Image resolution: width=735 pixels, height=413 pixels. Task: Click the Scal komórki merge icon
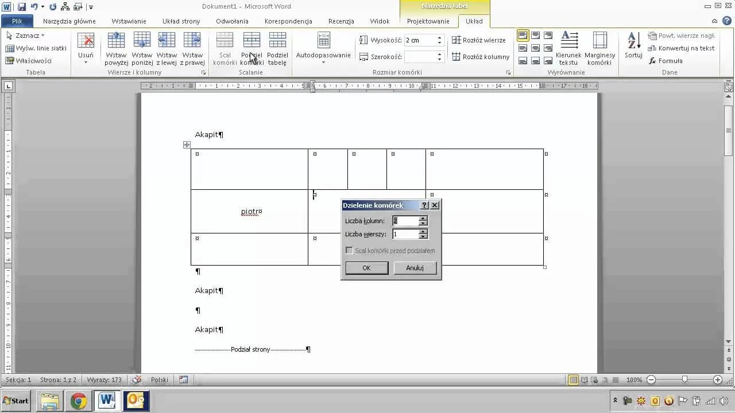[225, 40]
